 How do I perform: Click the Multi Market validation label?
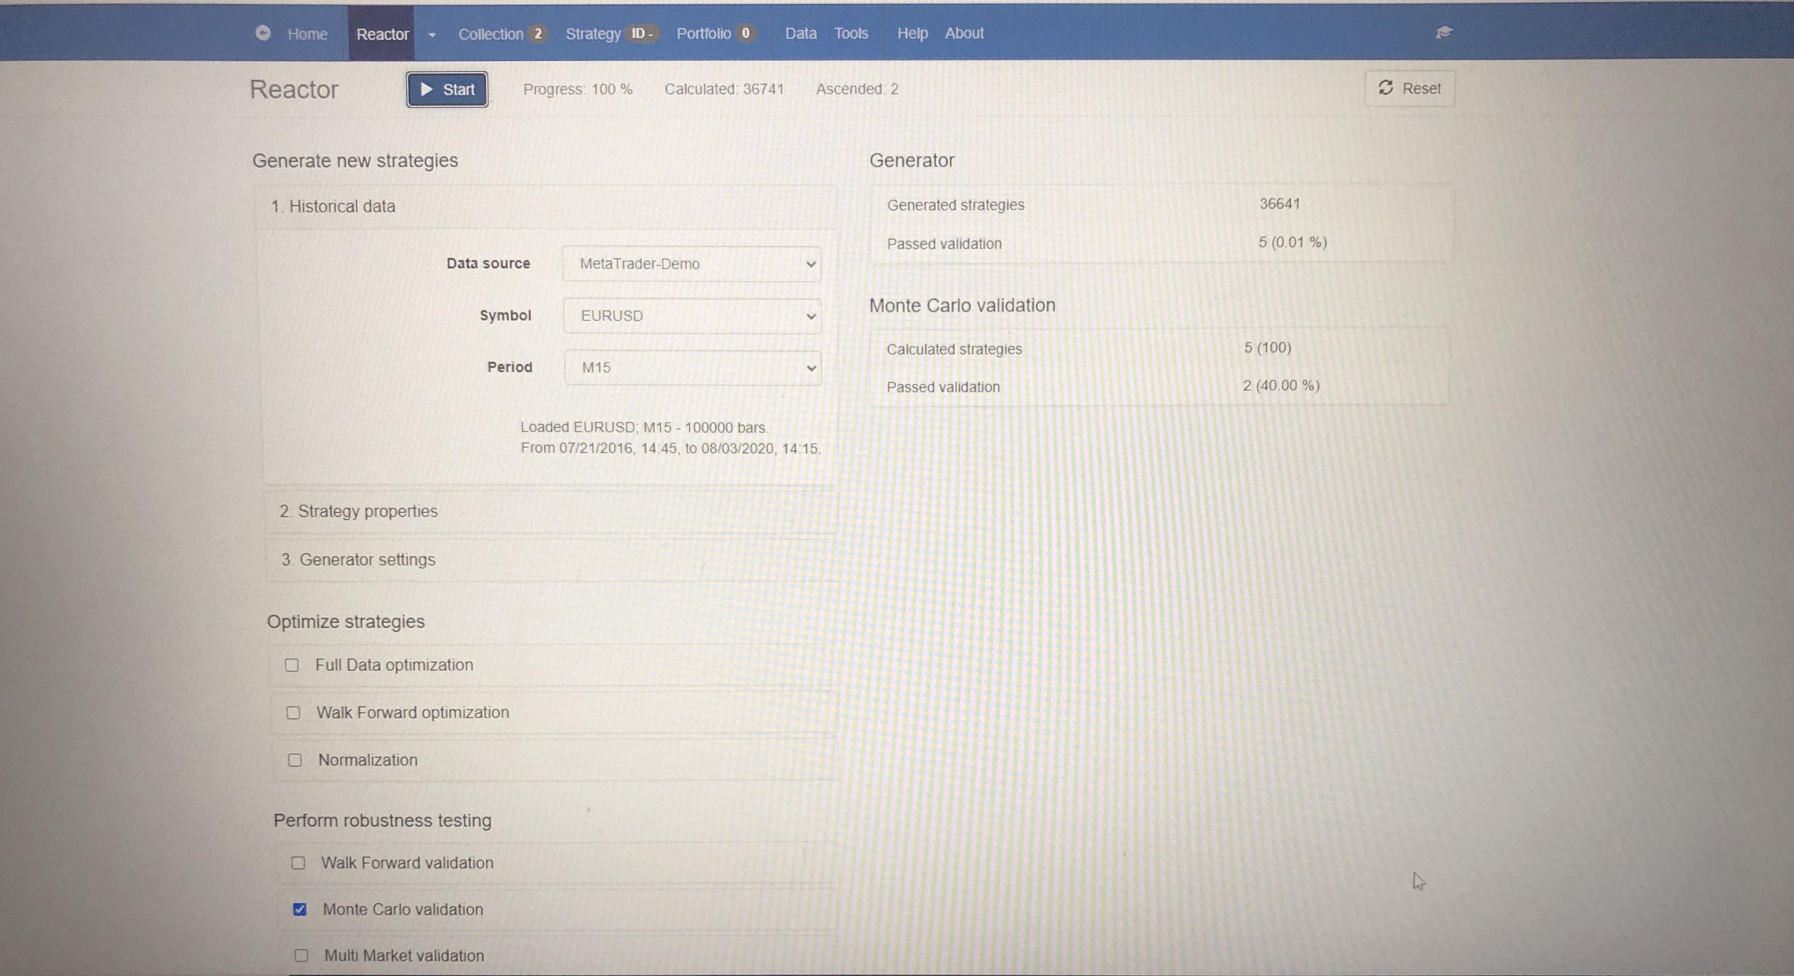[x=404, y=956]
